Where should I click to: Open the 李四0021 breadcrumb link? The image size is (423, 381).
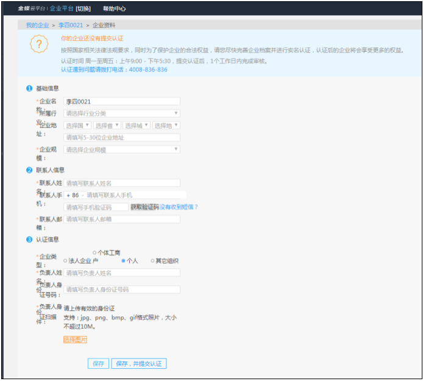click(x=71, y=26)
